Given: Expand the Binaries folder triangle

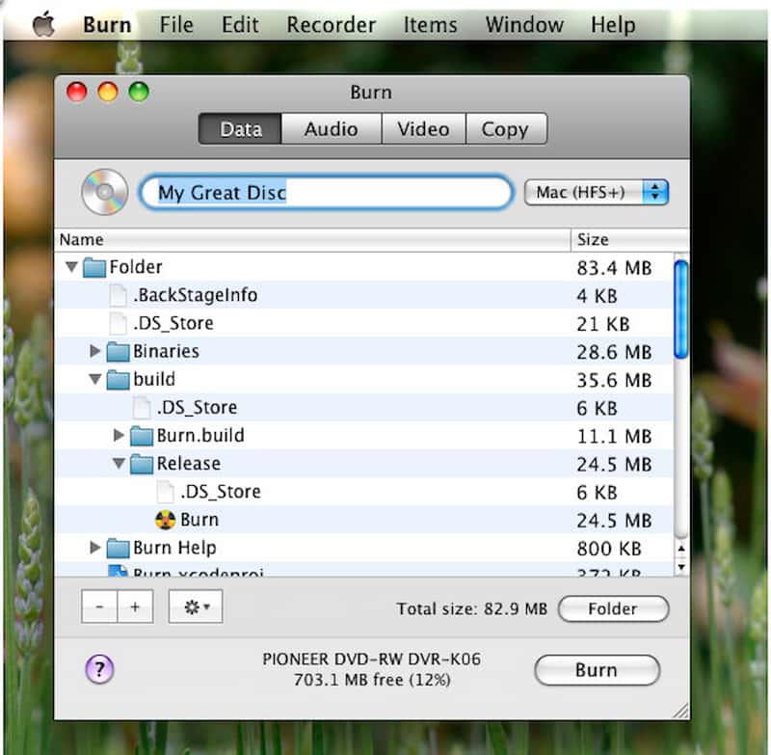Looking at the screenshot, I should point(94,351).
